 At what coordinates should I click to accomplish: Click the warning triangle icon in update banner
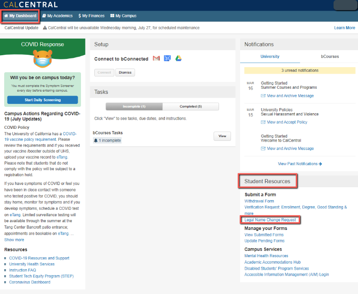coord(45,28)
